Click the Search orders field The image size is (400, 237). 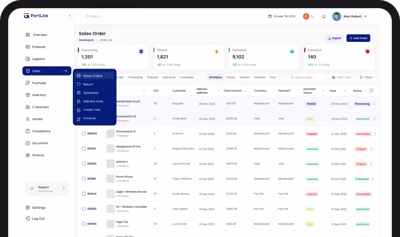pyautogui.click(x=307, y=77)
